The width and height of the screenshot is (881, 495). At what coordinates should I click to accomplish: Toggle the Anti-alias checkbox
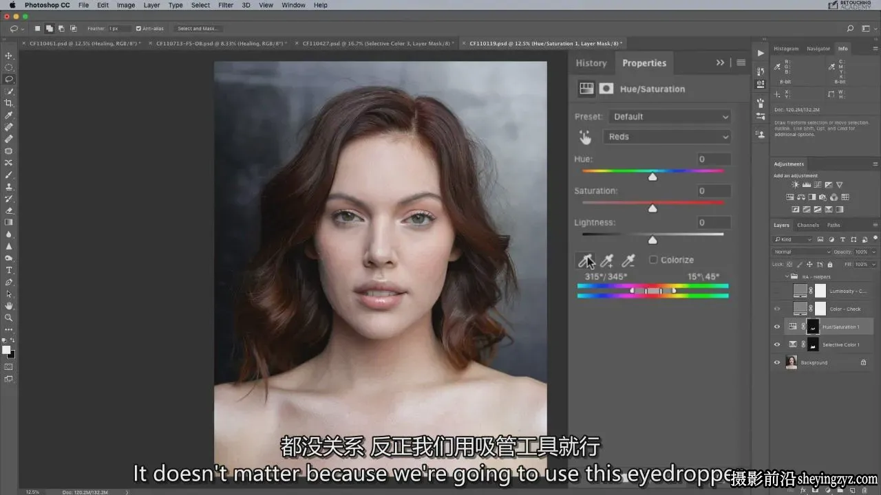(x=138, y=29)
